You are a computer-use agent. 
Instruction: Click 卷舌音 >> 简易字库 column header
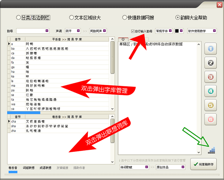[67, 117]
